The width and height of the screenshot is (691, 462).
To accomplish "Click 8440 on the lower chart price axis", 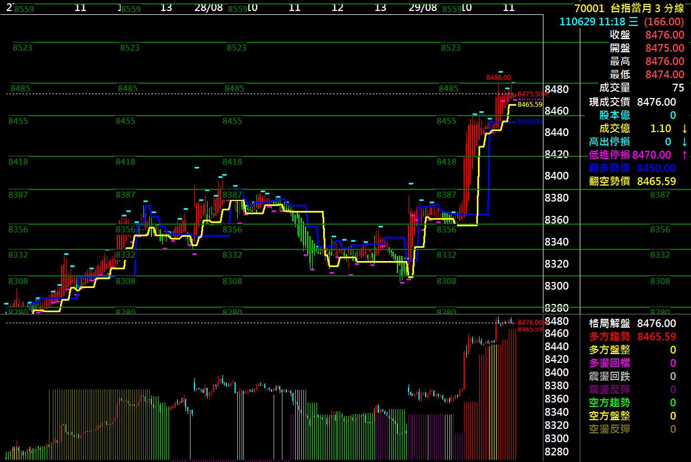I will tap(556, 346).
